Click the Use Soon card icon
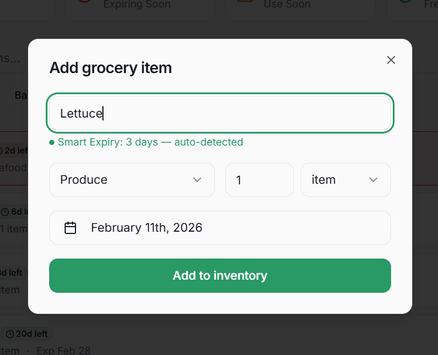Image resolution: width=438 pixels, height=355 pixels. [x=245, y=3]
